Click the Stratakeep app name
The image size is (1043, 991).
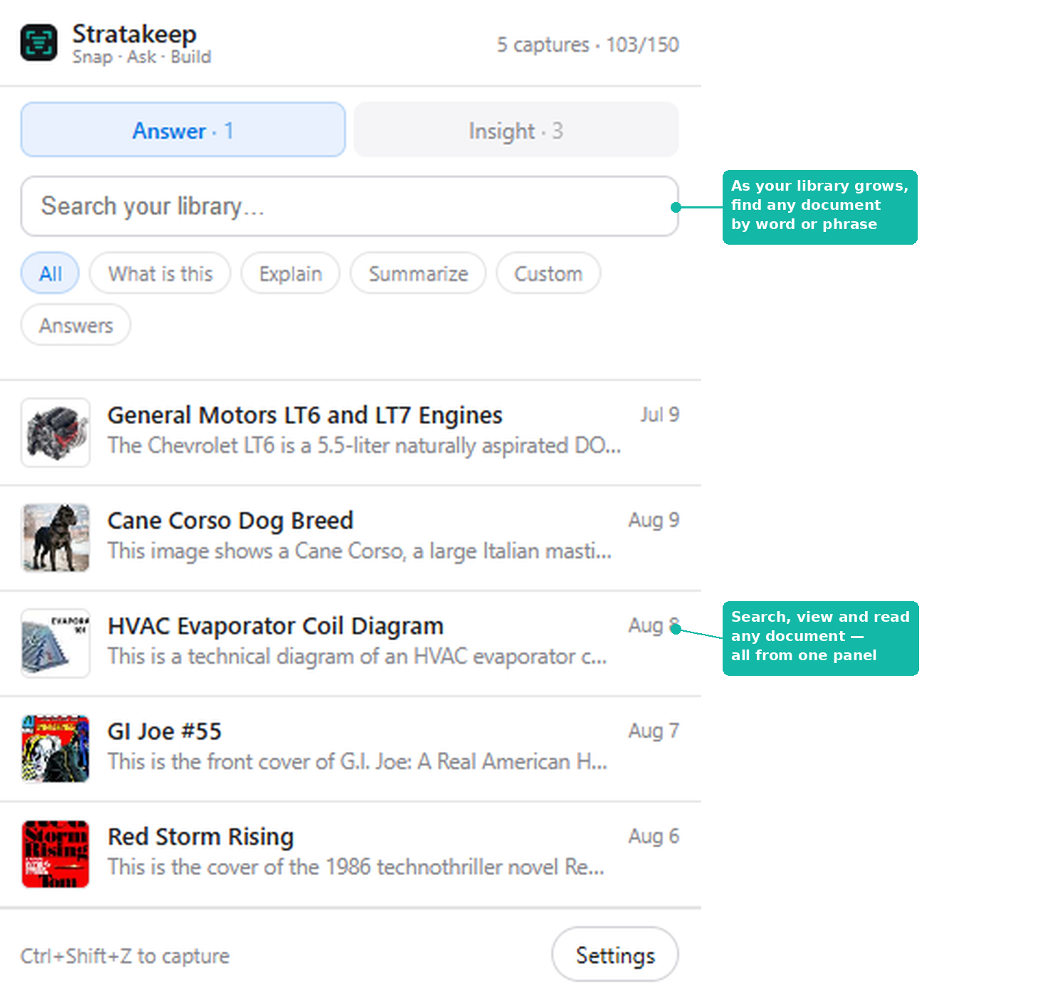point(135,33)
